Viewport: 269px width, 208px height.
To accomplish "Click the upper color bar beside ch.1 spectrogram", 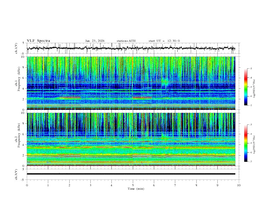I will click(246, 87).
